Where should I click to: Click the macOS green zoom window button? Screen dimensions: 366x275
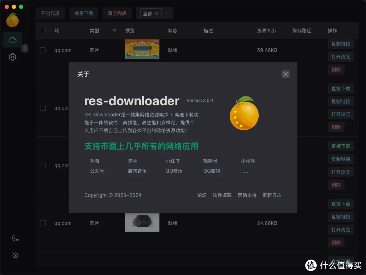click(21, 7)
